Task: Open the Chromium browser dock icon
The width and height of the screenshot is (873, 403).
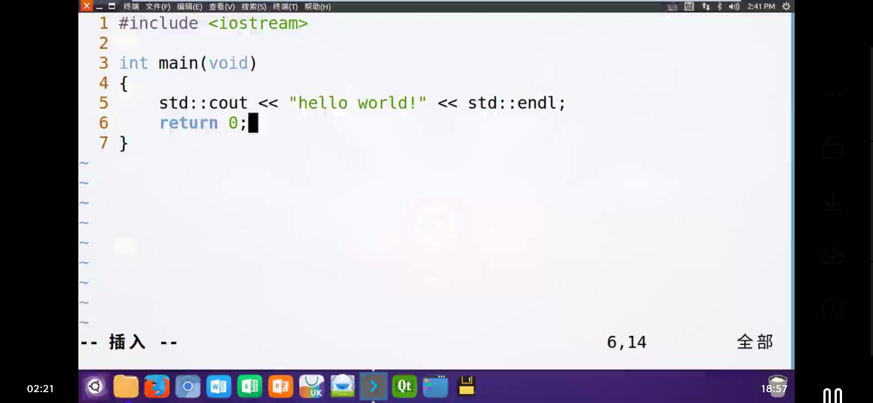Action: point(188,387)
